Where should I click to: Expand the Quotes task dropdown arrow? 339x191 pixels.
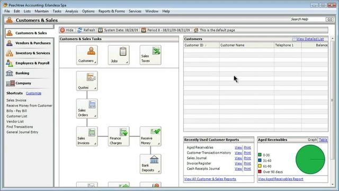point(95,89)
